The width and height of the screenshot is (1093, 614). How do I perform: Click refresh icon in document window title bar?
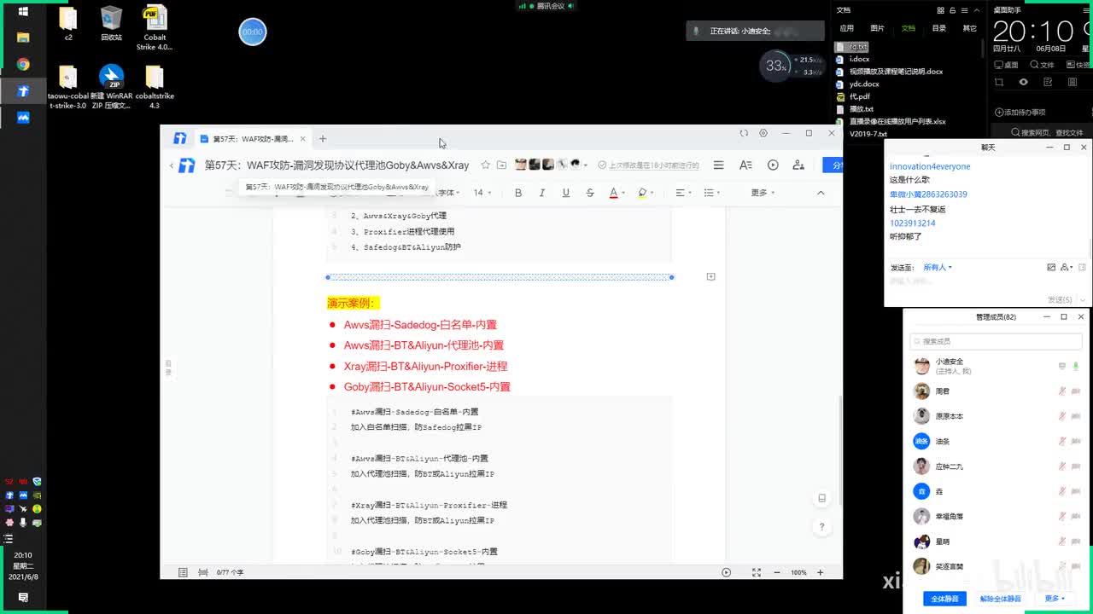click(x=744, y=133)
